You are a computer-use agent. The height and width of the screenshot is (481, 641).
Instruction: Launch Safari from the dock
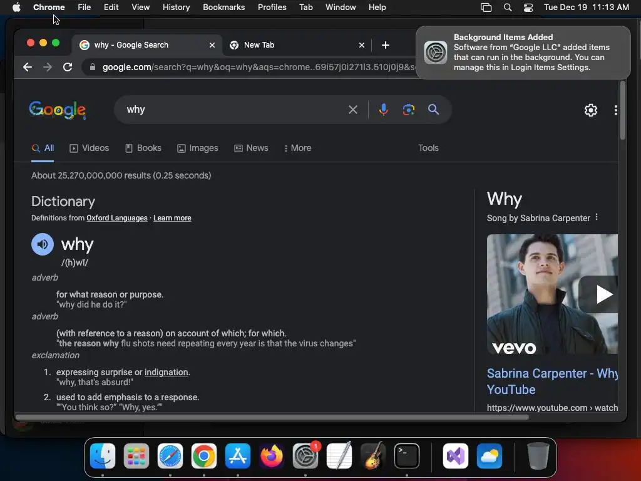pyautogui.click(x=170, y=456)
